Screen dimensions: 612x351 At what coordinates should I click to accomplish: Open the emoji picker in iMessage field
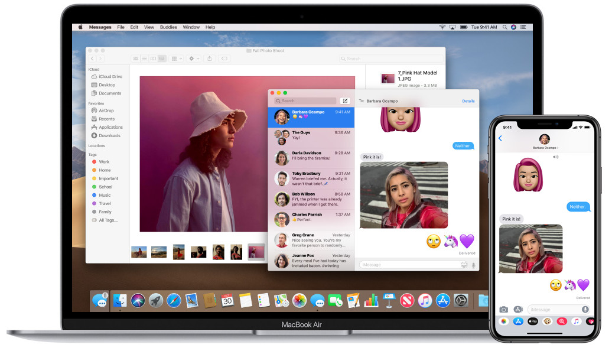[x=464, y=265]
